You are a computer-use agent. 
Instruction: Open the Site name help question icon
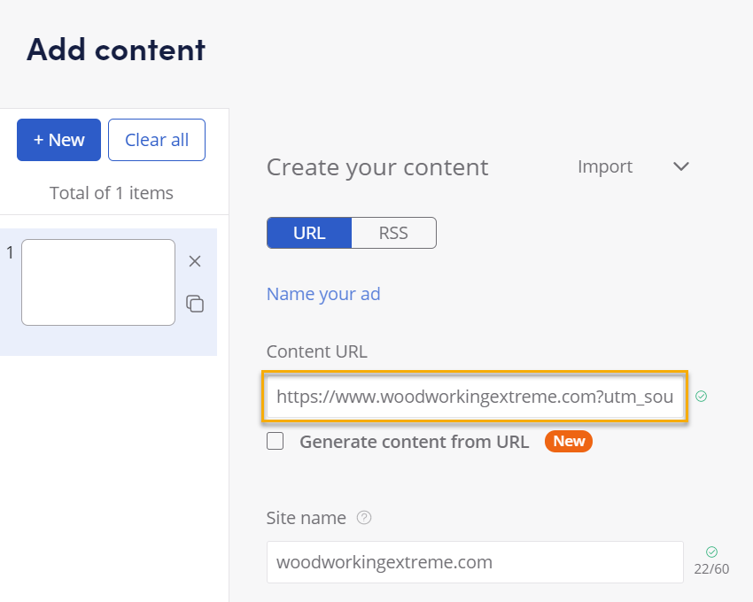pyautogui.click(x=364, y=518)
